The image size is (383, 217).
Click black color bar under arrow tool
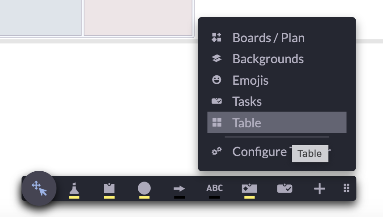pyautogui.click(x=179, y=197)
